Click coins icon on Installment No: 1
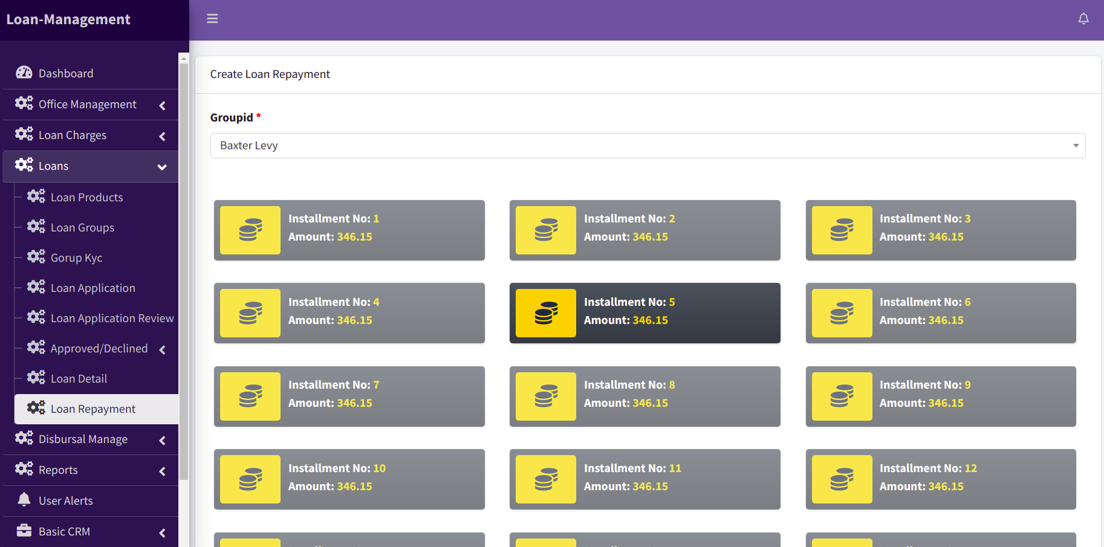Screen dimensions: 1104x547 [250, 230]
